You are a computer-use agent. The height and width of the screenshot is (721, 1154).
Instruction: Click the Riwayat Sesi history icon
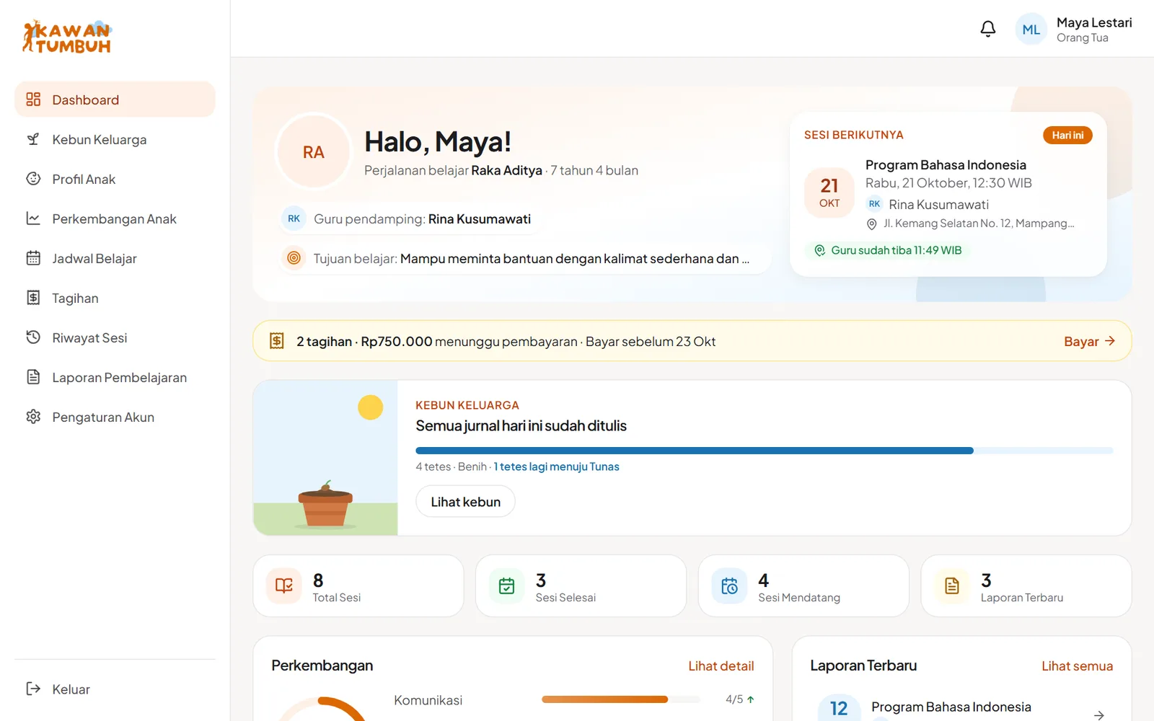[x=33, y=337]
